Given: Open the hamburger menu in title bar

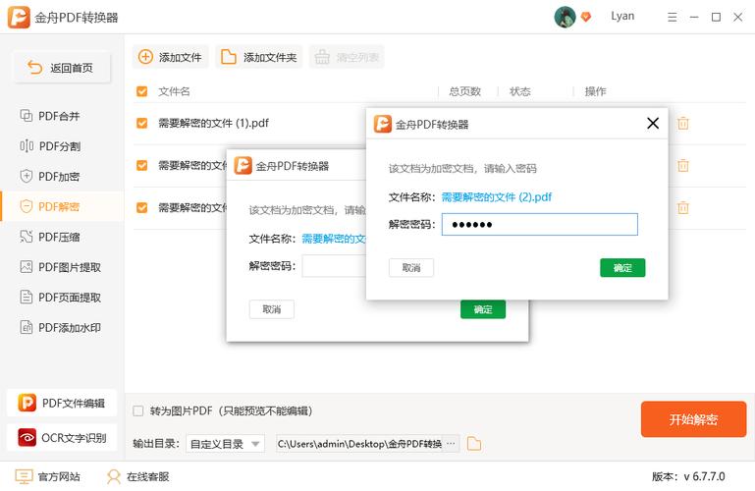Looking at the screenshot, I should 673,18.
